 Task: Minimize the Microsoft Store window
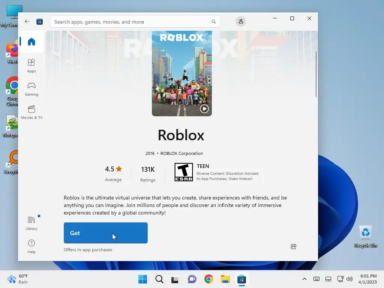coord(275,18)
